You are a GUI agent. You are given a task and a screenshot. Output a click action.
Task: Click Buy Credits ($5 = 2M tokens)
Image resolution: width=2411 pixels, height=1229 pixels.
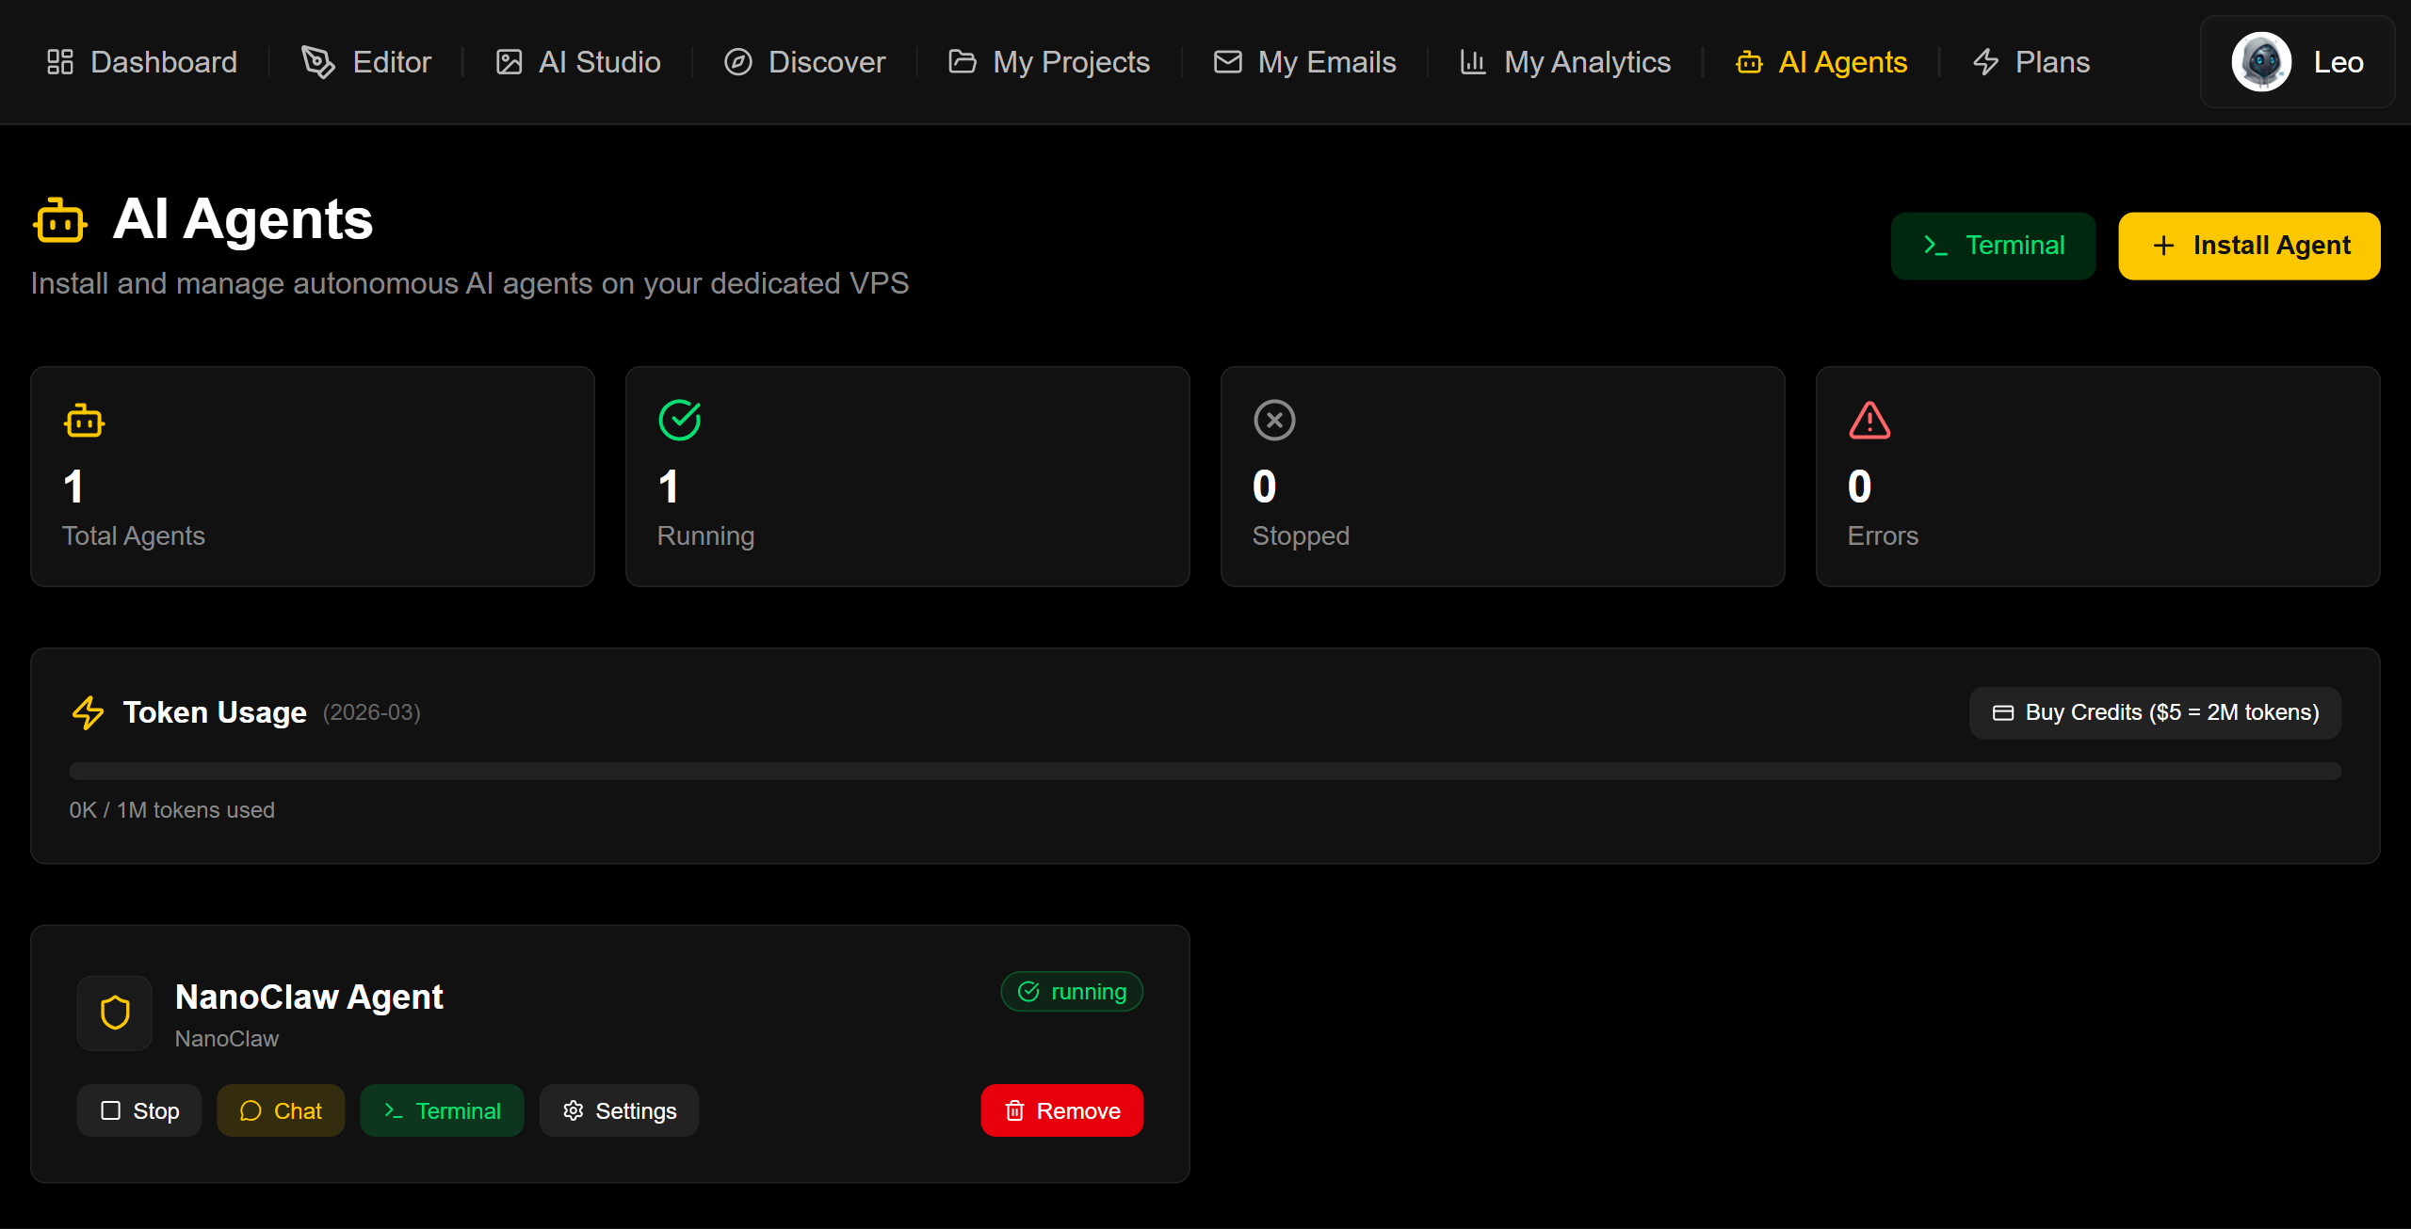pos(2153,712)
